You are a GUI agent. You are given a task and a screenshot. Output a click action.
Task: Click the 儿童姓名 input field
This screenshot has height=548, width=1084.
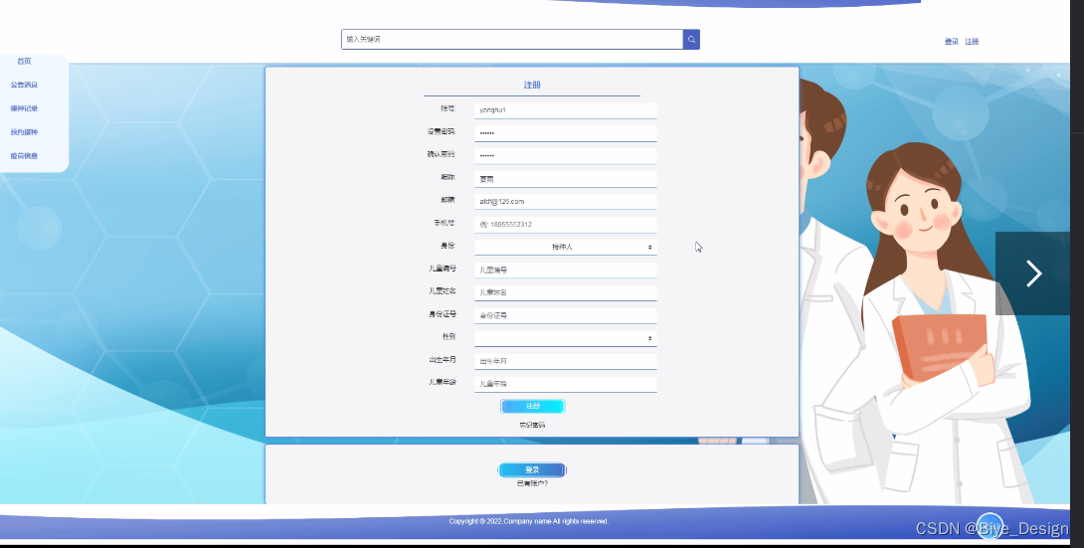tap(566, 292)
